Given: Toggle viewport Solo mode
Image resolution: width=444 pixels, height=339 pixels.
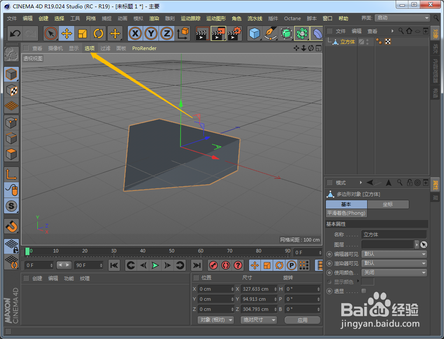Looking at the screenshot, I should 11,206.
